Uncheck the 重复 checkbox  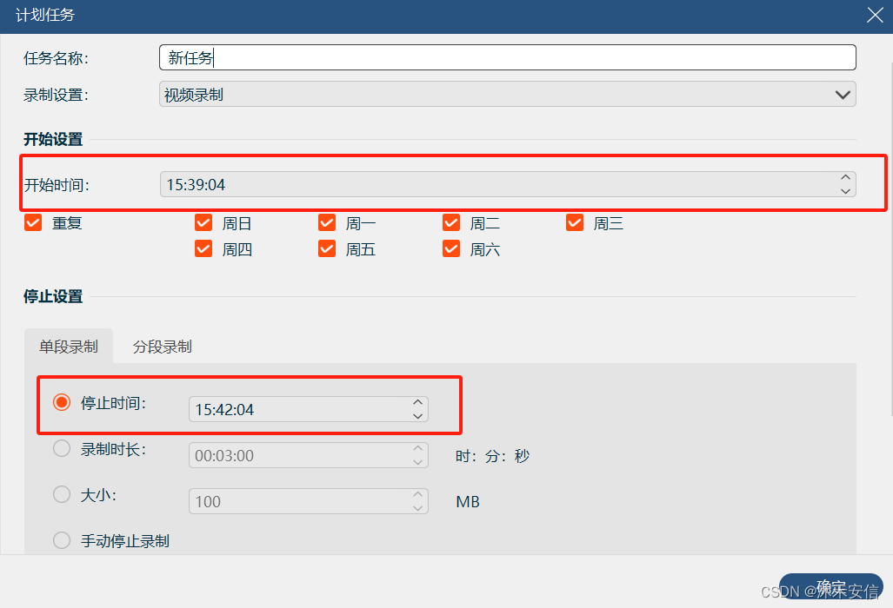(x=33, y=222)
